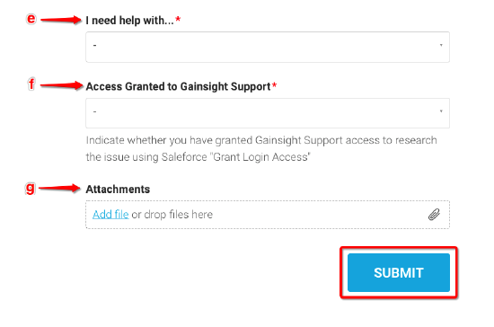Click red asterisk after Gainsight Support label

coord(275,85)
